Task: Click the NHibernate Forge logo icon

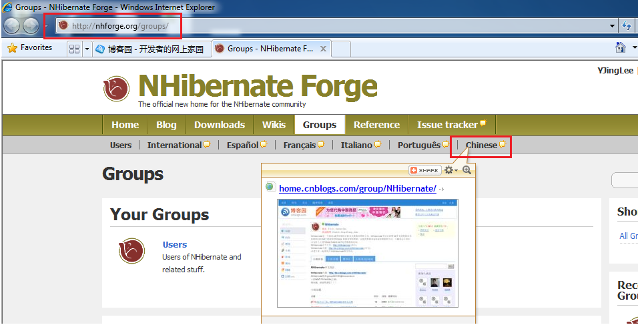Action: coord(116,88)
